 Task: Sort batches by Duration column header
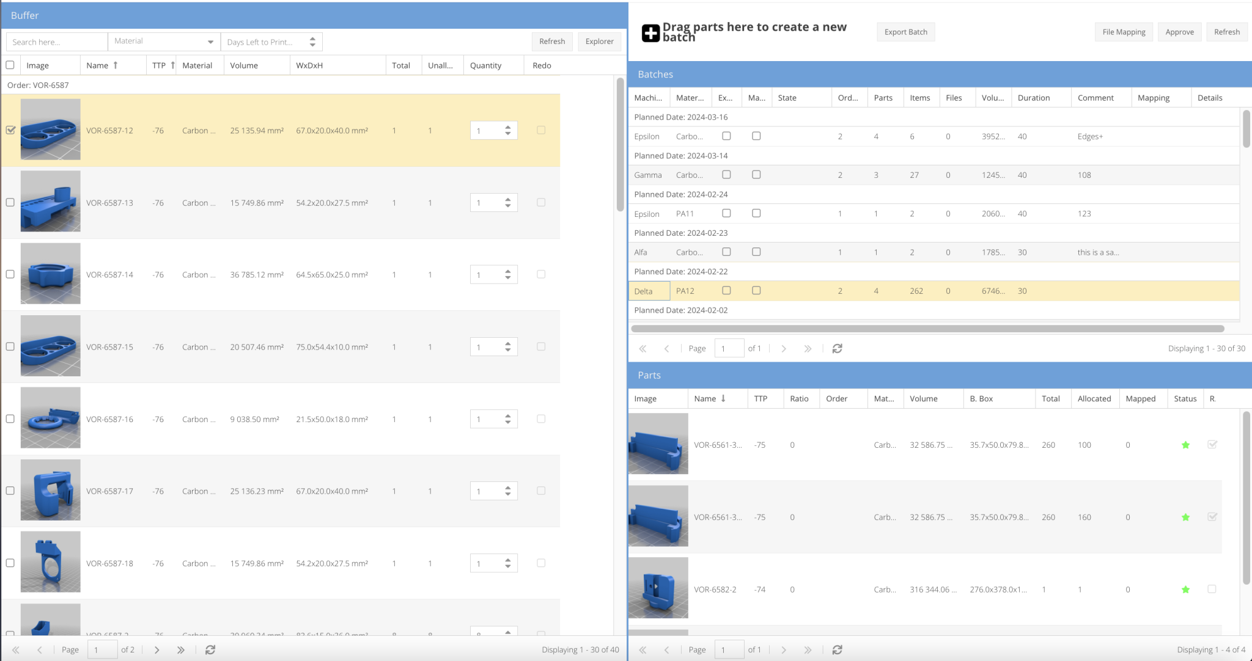click(x=1034, y=98)
